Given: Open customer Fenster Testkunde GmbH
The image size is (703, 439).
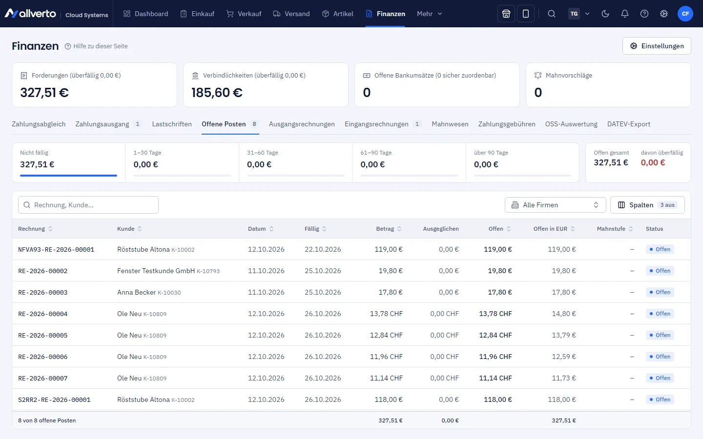Looking at the screenshot, I should click(156, 271).
